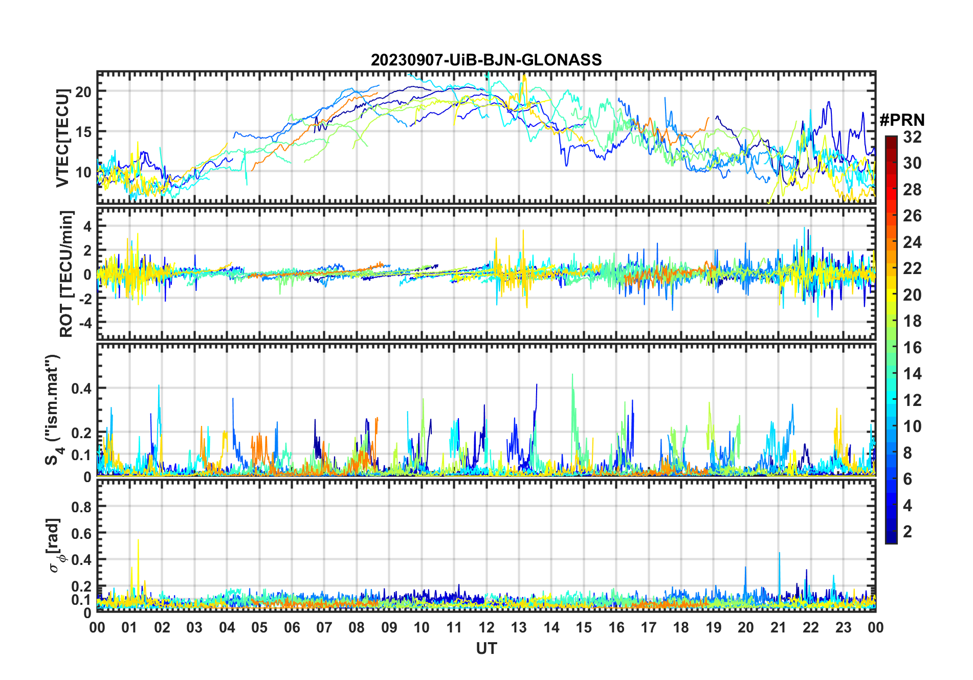This screenshot has height=680, width=973.
Task: Click PRN colorbar tick label 12
Action: 912,400
